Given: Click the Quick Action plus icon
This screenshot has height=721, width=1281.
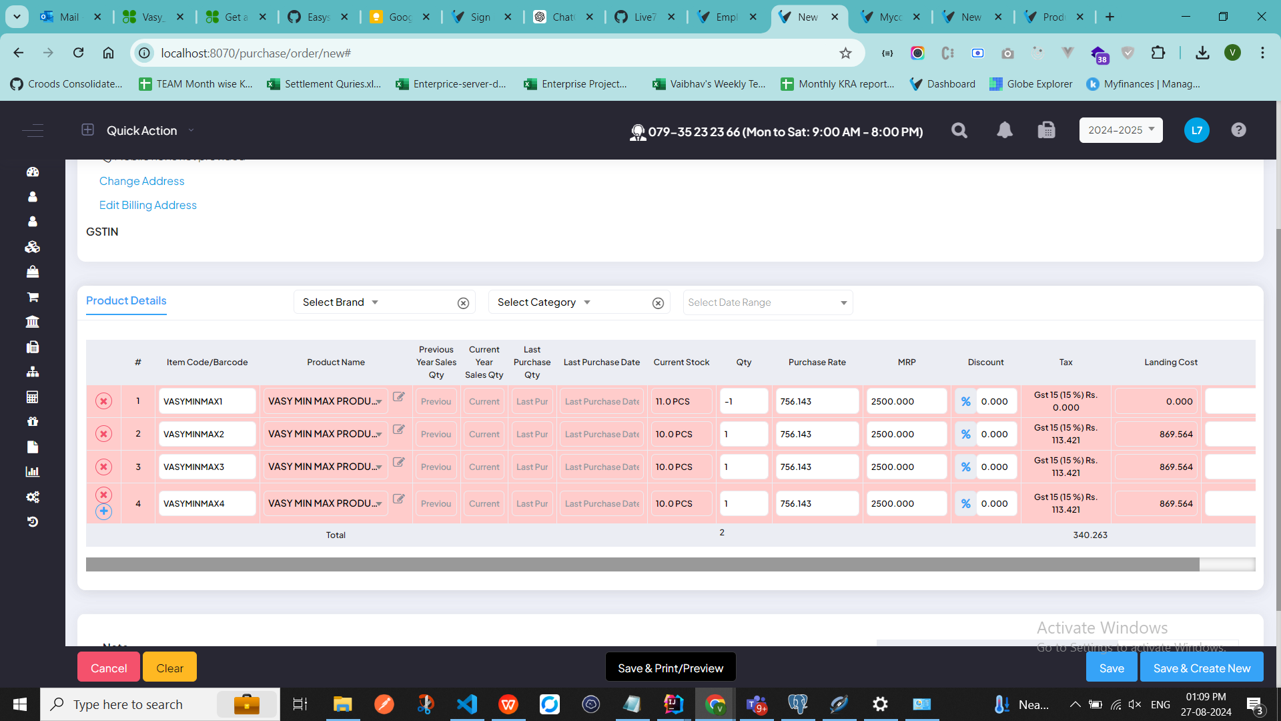Looking at the screenshot, I should 87,130.
